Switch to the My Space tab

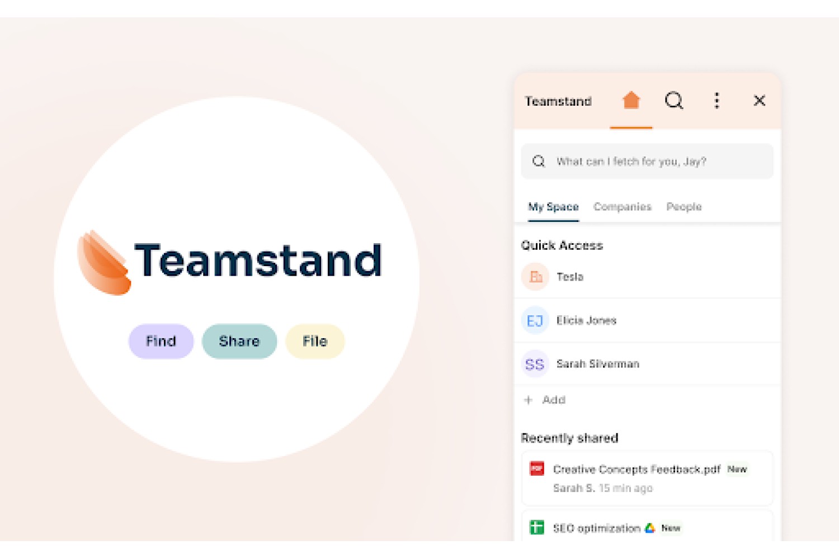coord(553,207)
